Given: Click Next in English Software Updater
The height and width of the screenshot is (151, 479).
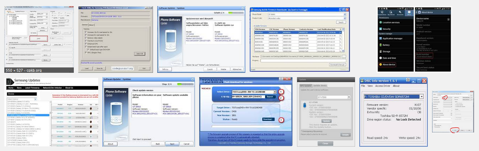Looking at the screenshot, I should 172,143.
